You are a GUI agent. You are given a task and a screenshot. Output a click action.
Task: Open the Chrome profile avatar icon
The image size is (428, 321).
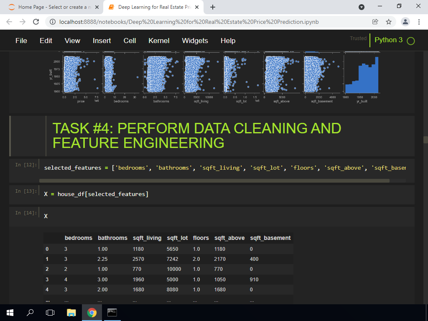point(405,22)
